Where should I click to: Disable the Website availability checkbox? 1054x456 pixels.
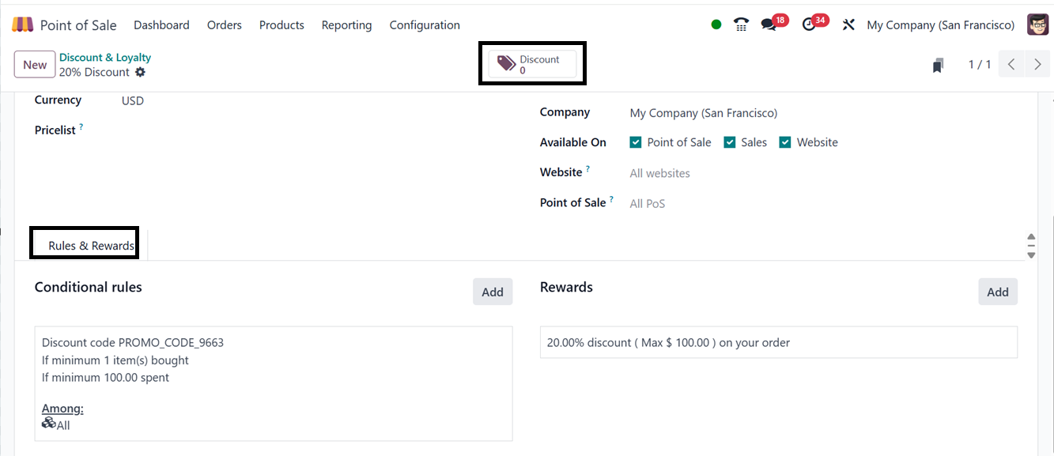click(785, 142)
